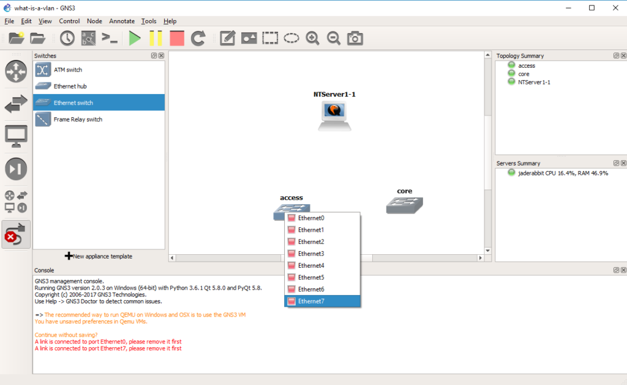Click canvas horizontal scrollbar right arrow
Screen dimensions: 627x385
click(480, 258)
